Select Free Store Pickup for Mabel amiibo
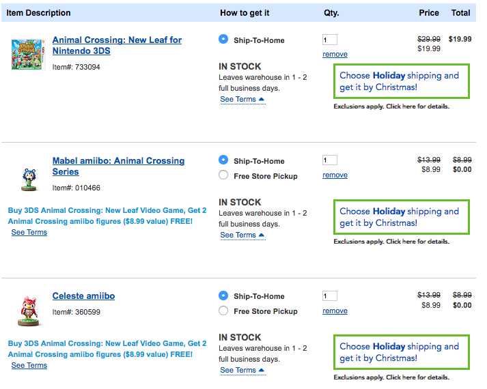The width and height of the screenshot is (487, 389). coord(223,175)
